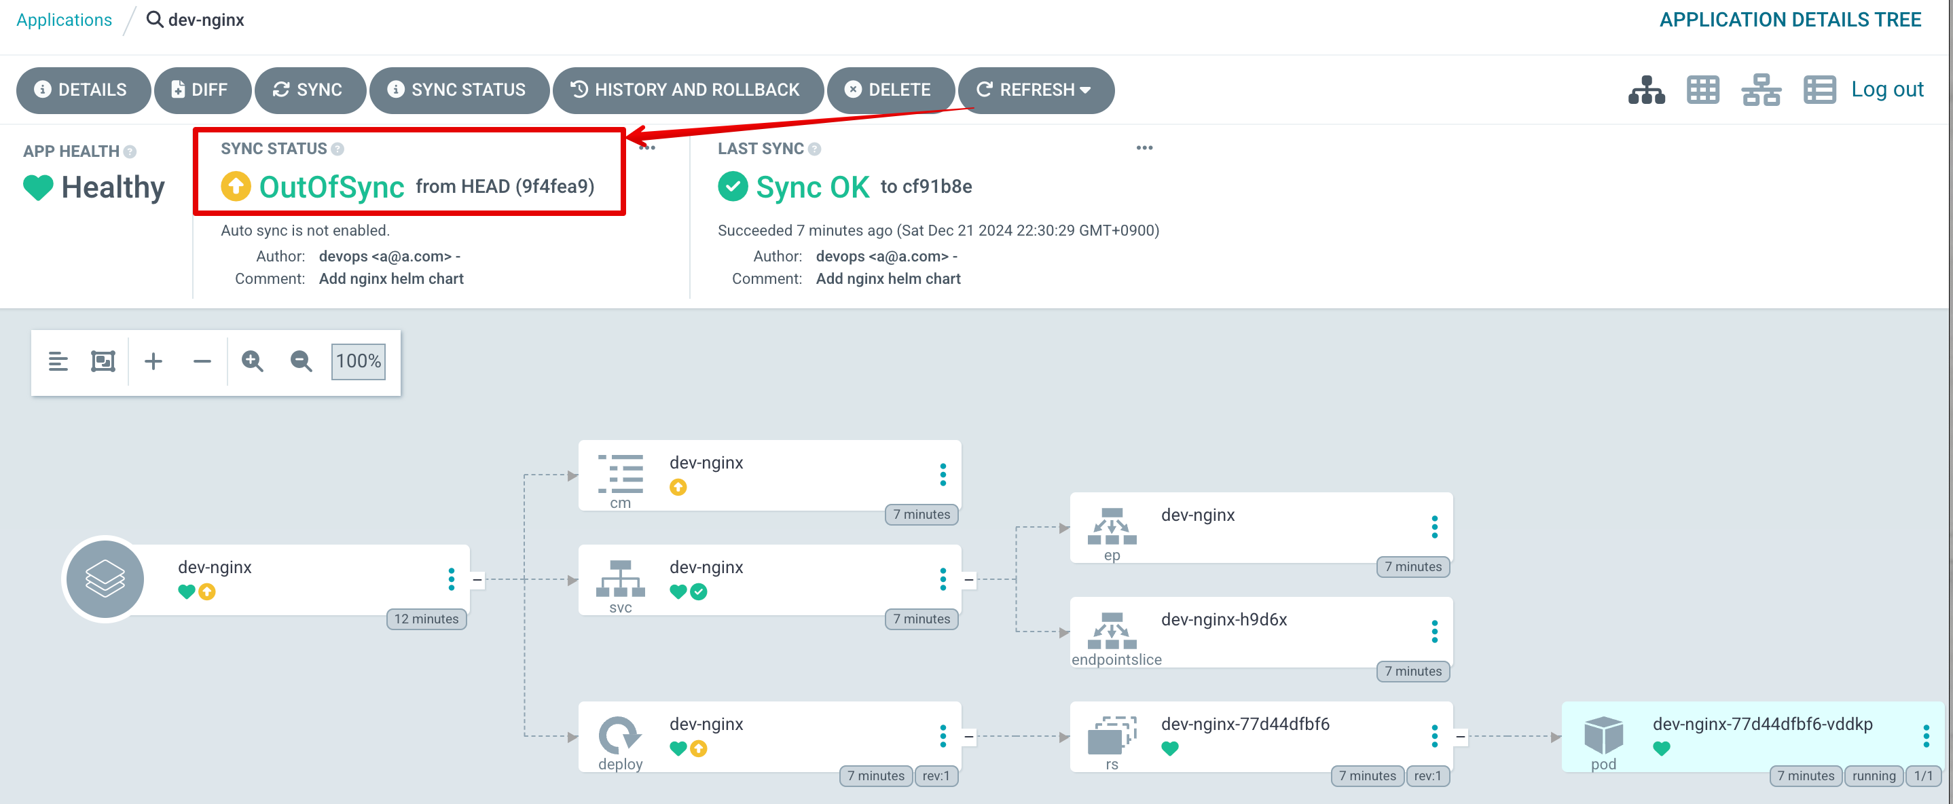The width and height of the screenshot is (1953, 804).
Task: Switch to pods grid view icon
Action: point(1703,90)
